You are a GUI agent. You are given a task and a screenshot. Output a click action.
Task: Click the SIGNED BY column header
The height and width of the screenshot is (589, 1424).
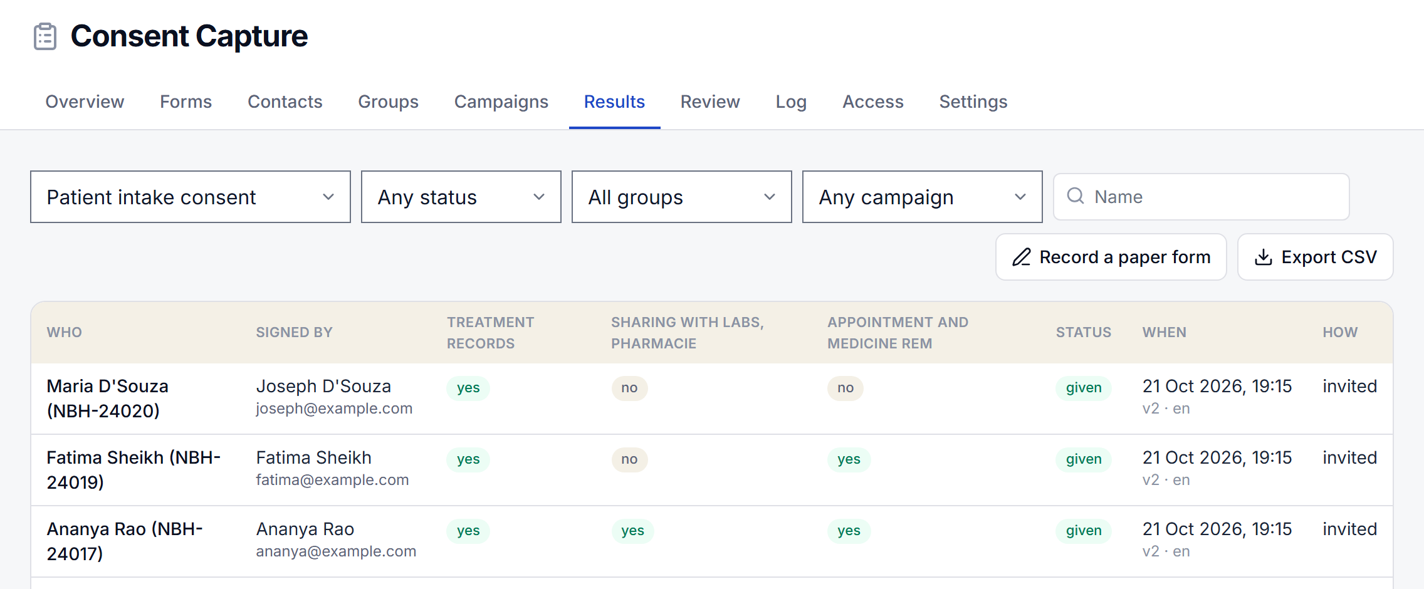pyautogui.click(x=295, y=332)
